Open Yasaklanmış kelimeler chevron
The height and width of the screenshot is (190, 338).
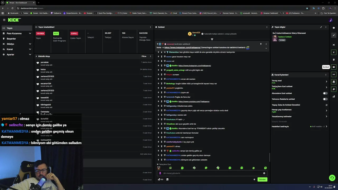[x=326, y=116]
